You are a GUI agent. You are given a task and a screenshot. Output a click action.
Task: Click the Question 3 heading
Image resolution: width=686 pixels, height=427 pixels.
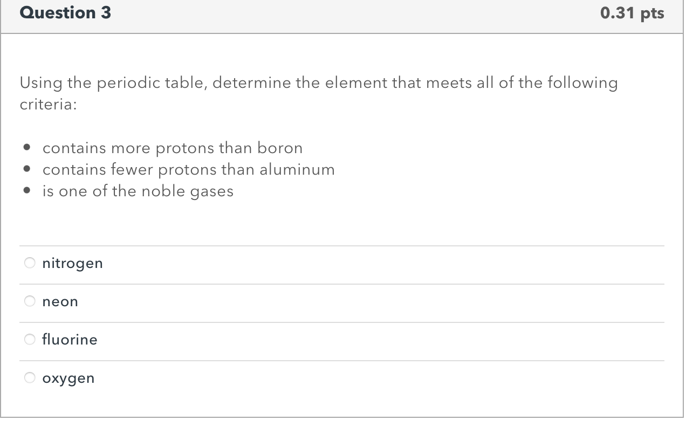click(65, 13)
